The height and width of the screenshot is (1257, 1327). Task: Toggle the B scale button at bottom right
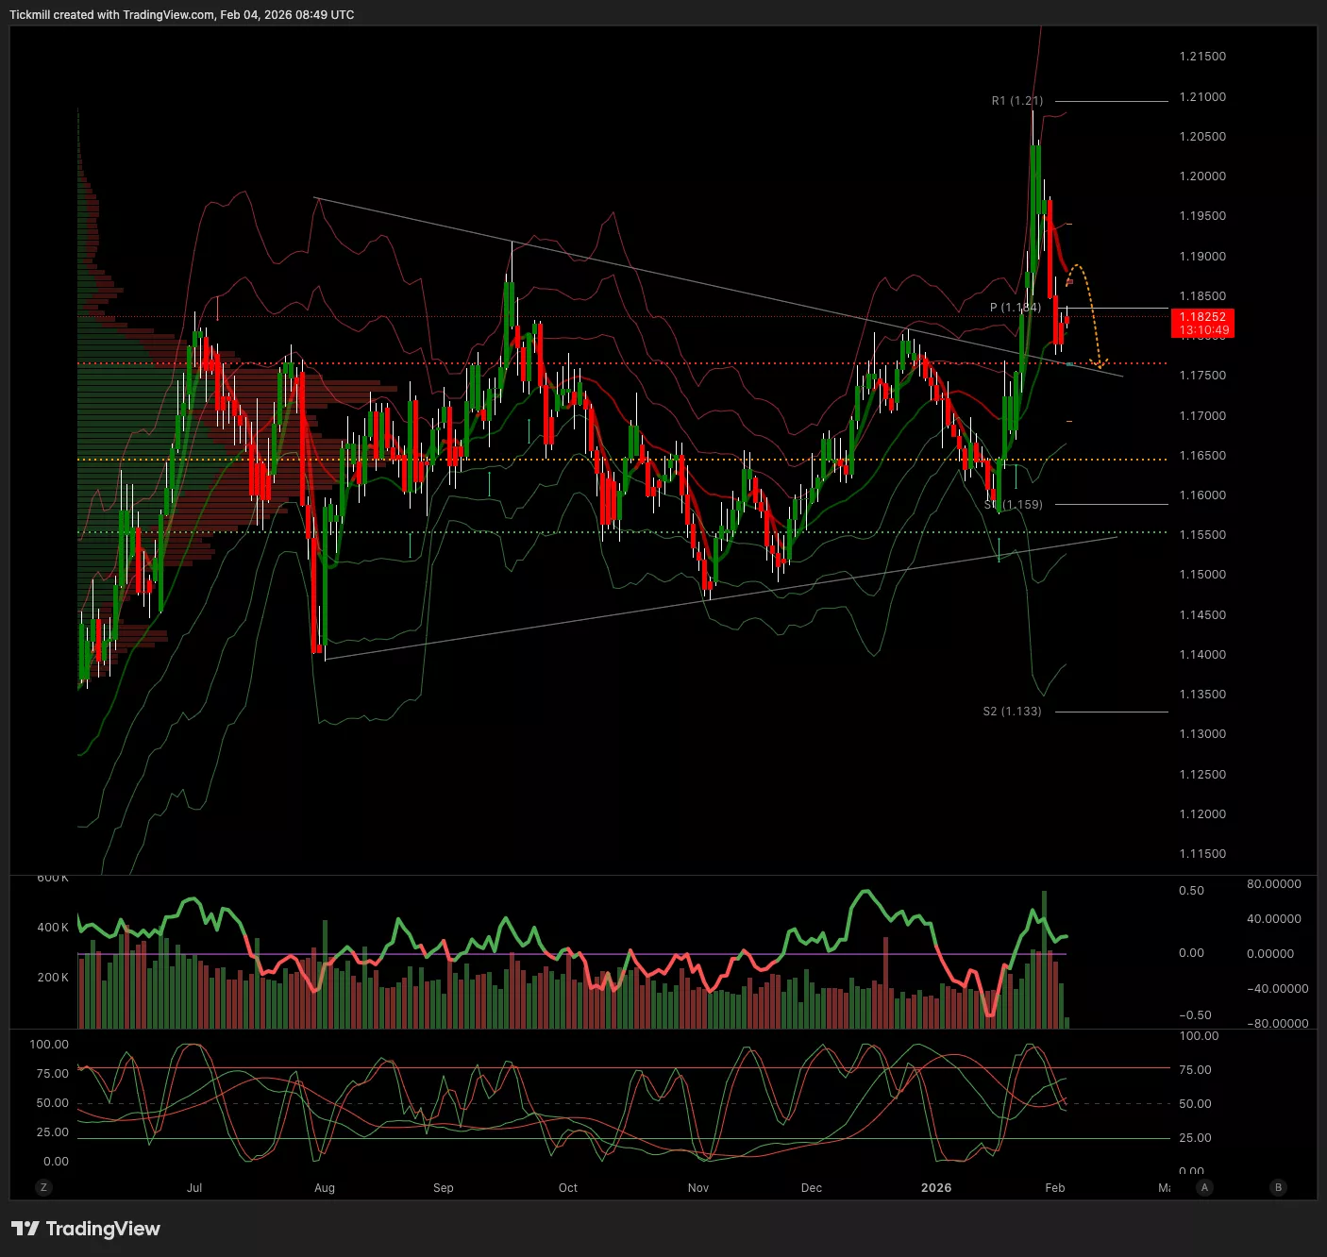tap(1279, 1187)
